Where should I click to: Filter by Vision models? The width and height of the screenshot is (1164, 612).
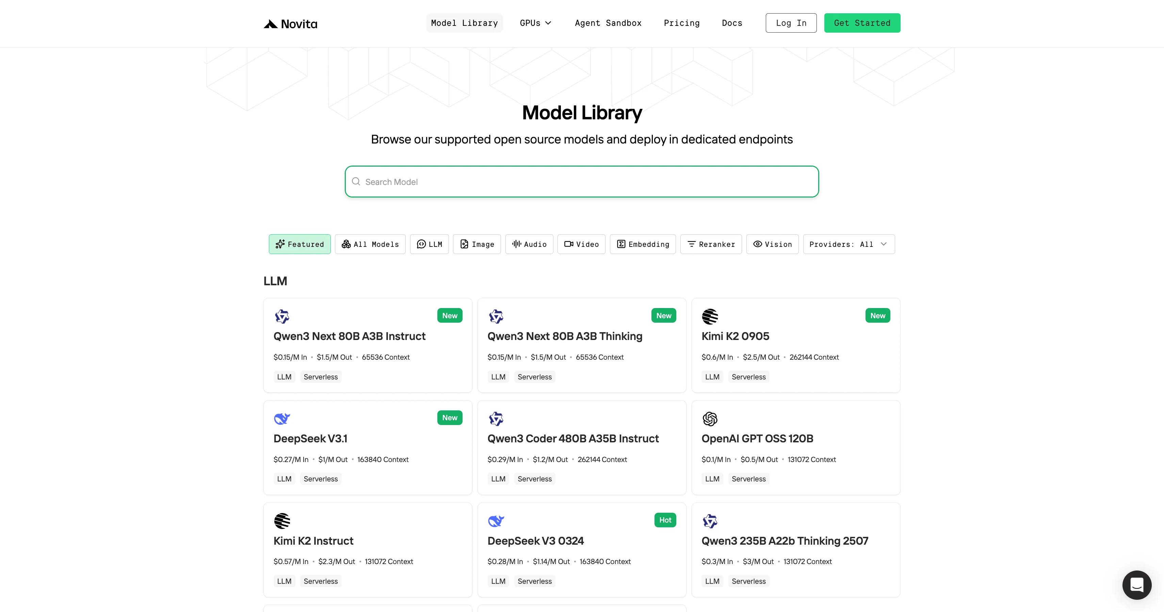point(773,244)
